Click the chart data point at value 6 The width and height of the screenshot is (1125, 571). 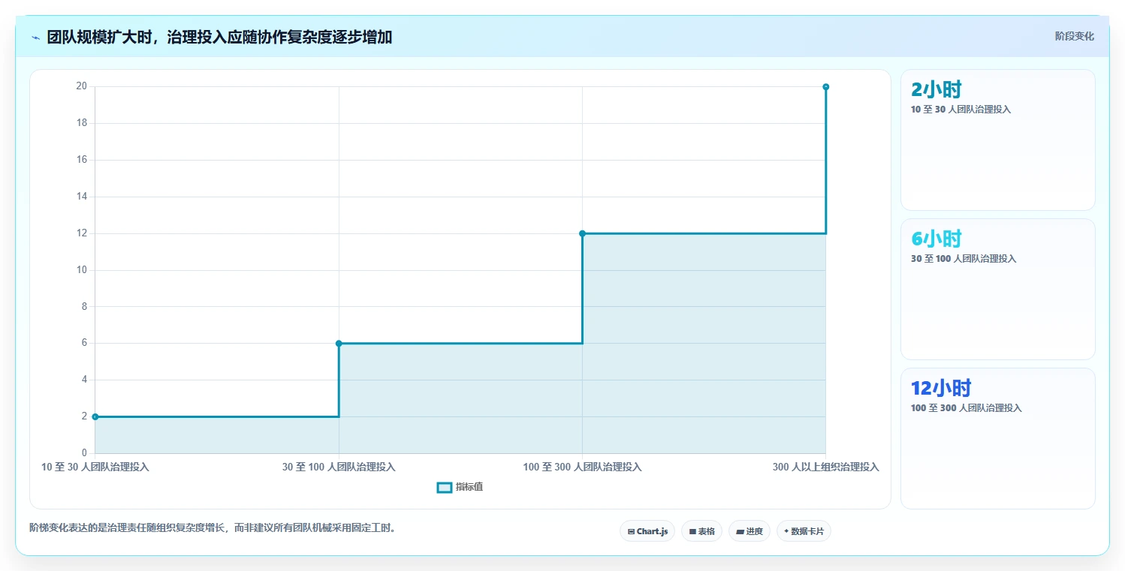(339, 343)
